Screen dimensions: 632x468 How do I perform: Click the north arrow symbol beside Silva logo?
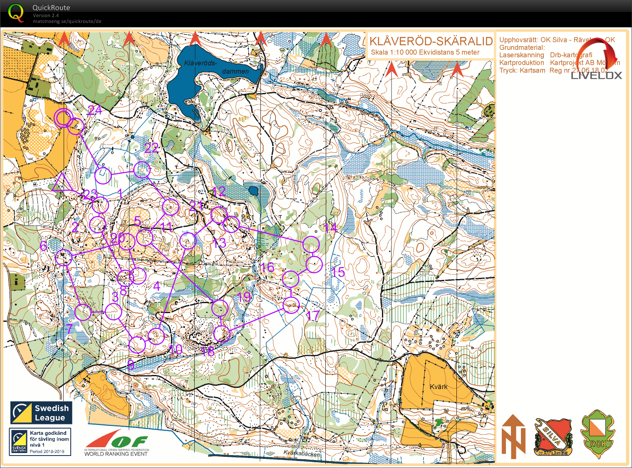coord(513,436)
